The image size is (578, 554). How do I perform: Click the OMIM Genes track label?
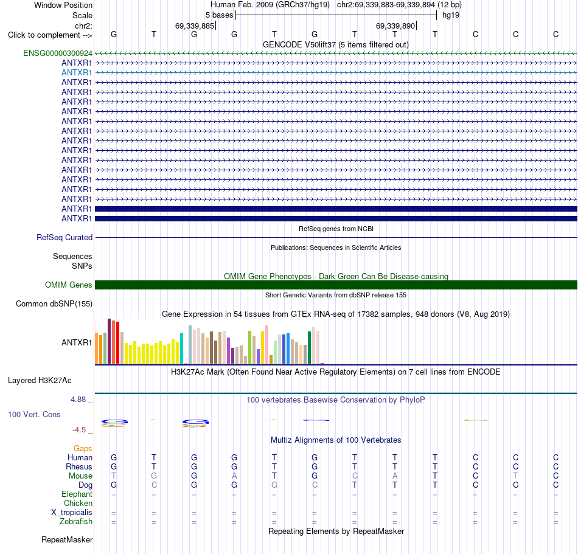click(68, 285)
